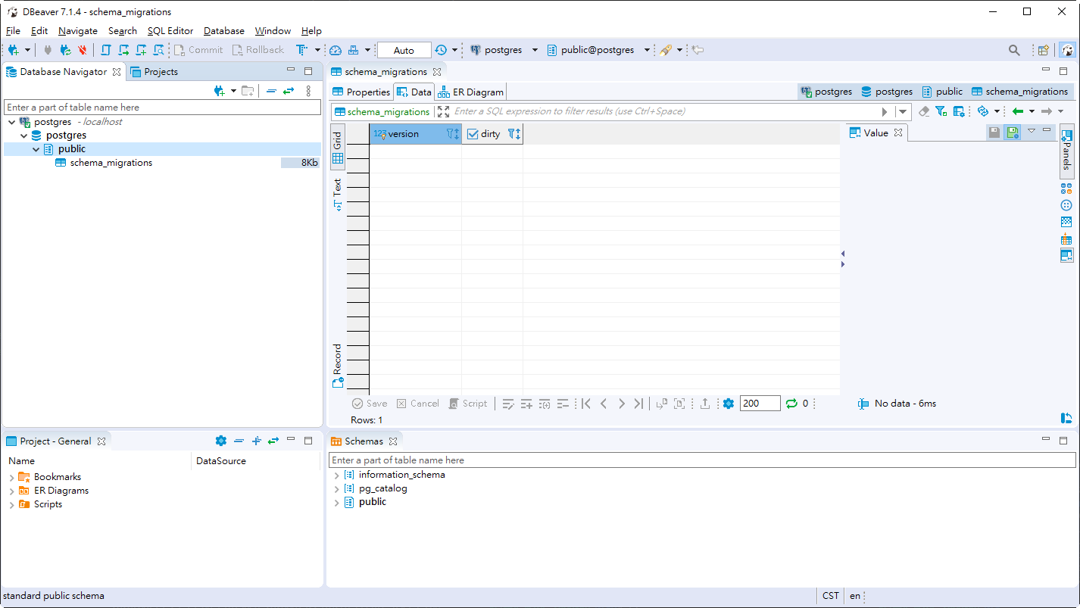Toggle the Value panel icon on right strip
Viewport: 1080px width, 608px height.
tap(1066, 256)
